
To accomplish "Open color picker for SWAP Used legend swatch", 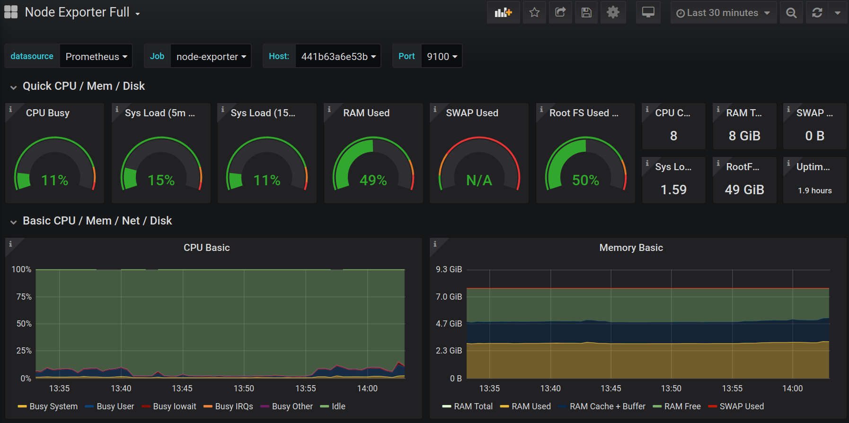I will 712,406.
